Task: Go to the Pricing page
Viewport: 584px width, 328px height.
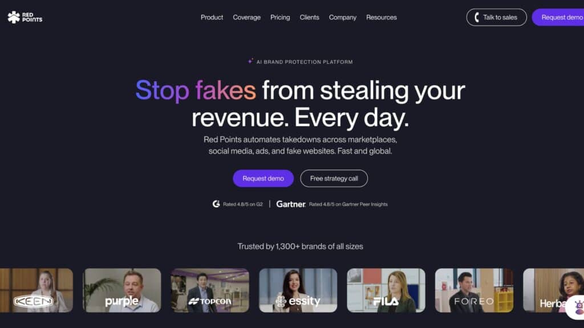Action: coord(280,18)
